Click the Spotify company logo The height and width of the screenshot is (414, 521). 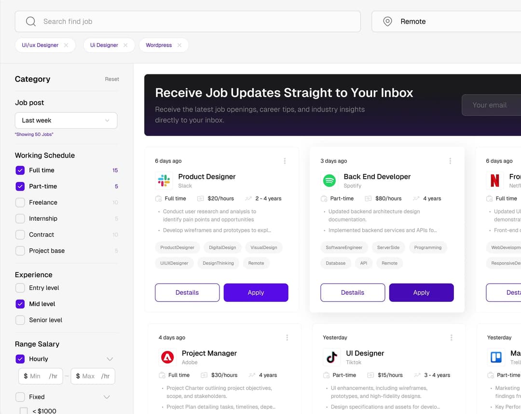(x=329, y=181)
